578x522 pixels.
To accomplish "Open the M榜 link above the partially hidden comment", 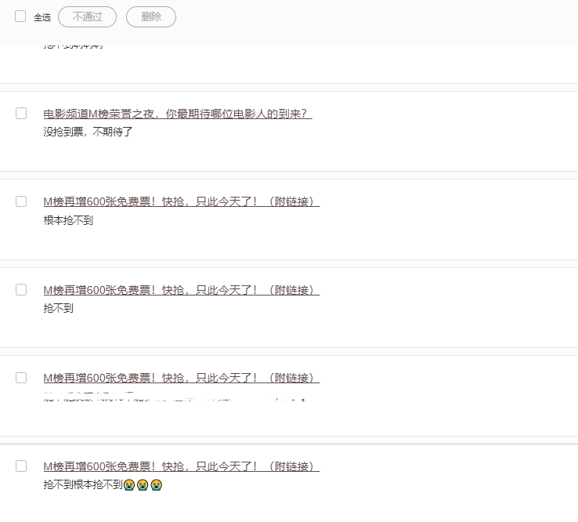I will 181,378.
